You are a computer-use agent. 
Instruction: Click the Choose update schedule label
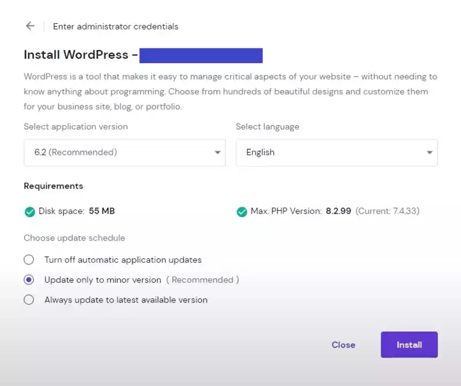74,238
